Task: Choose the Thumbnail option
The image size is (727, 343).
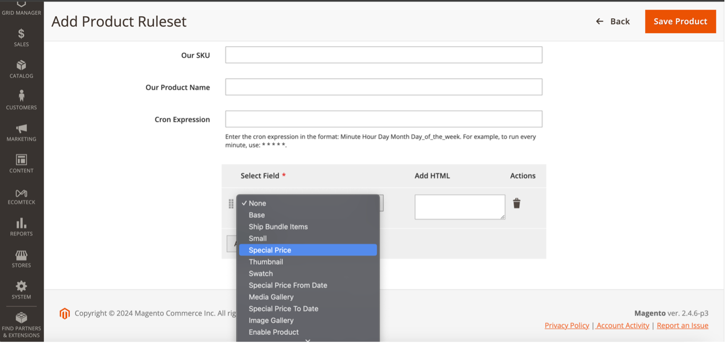Action: pos(308,262)
